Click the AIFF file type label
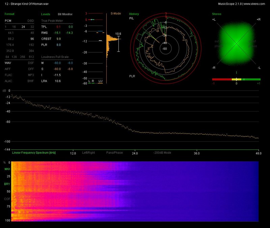 (x=7, y=69)
